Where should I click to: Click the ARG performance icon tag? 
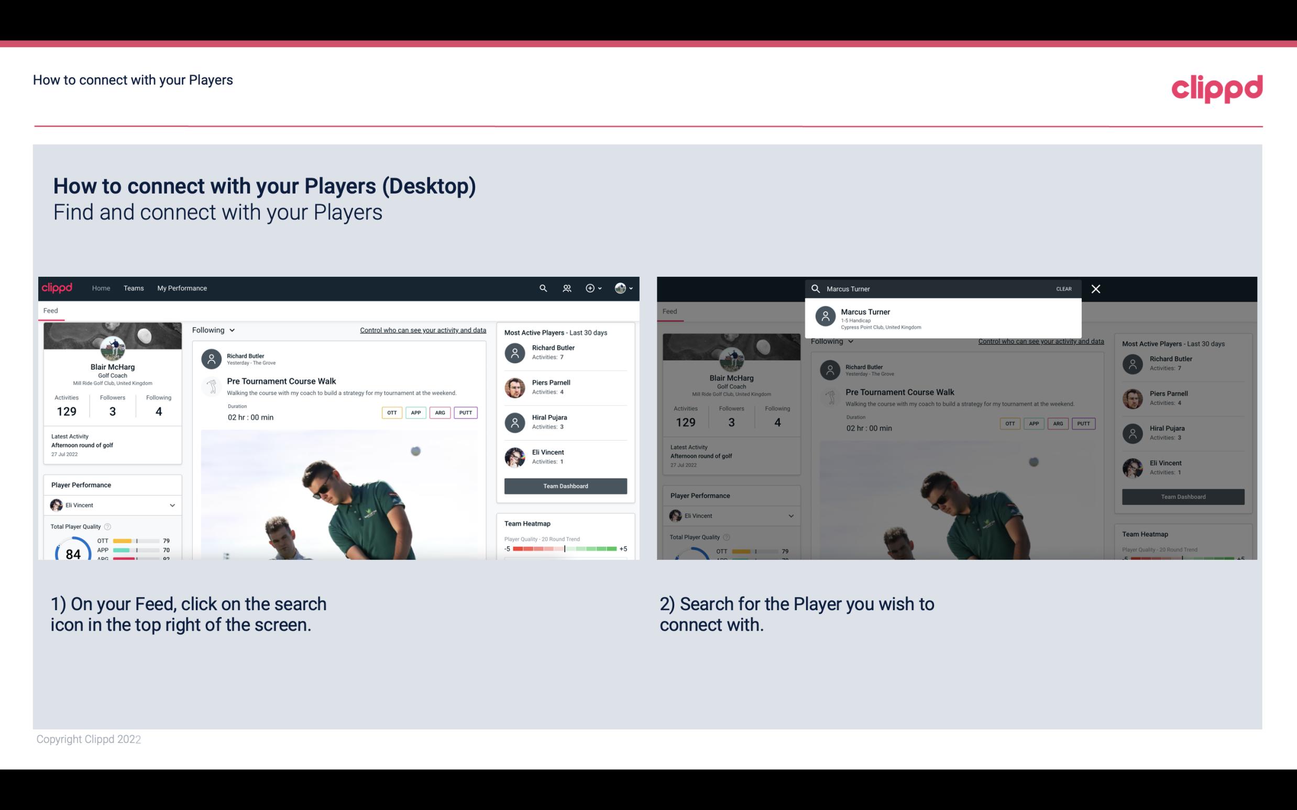click(439, 412)
